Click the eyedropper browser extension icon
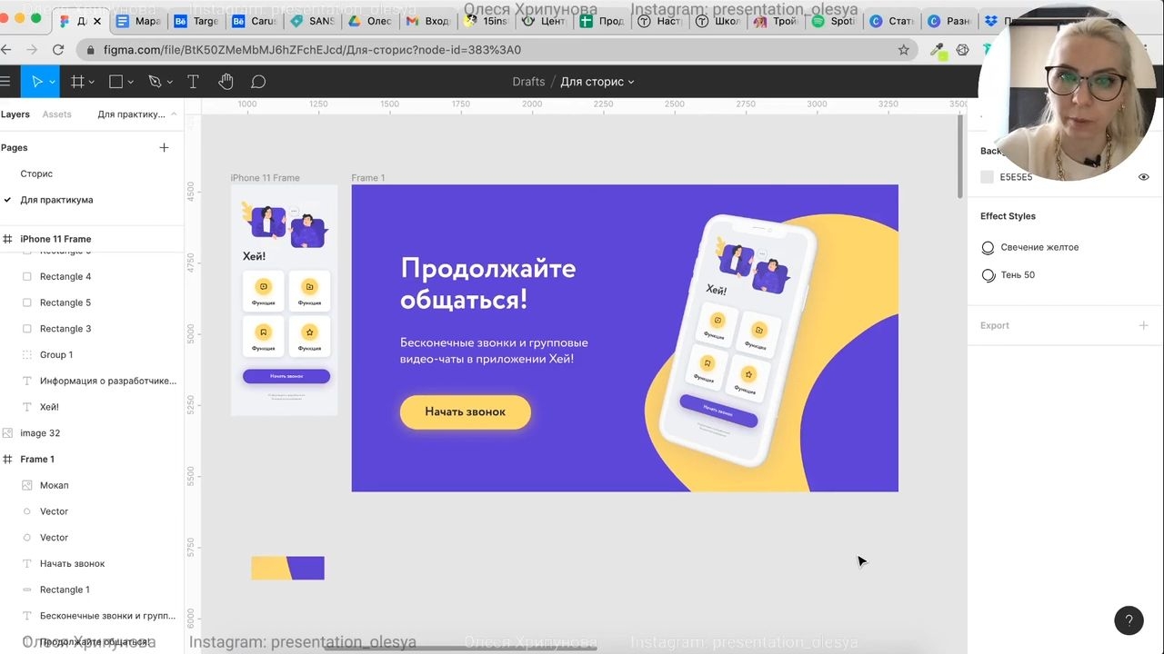The width and height of the screenshot is (1164, 654). 938,50
